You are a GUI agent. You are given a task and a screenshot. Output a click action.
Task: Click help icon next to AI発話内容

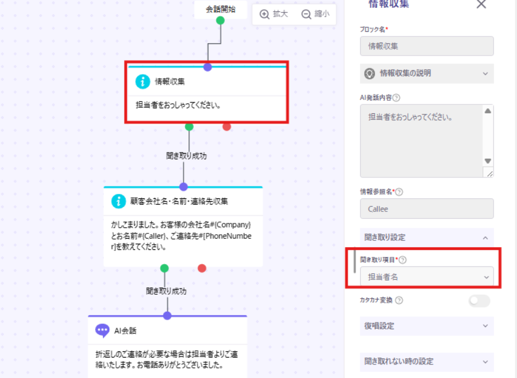coord(396,97)
